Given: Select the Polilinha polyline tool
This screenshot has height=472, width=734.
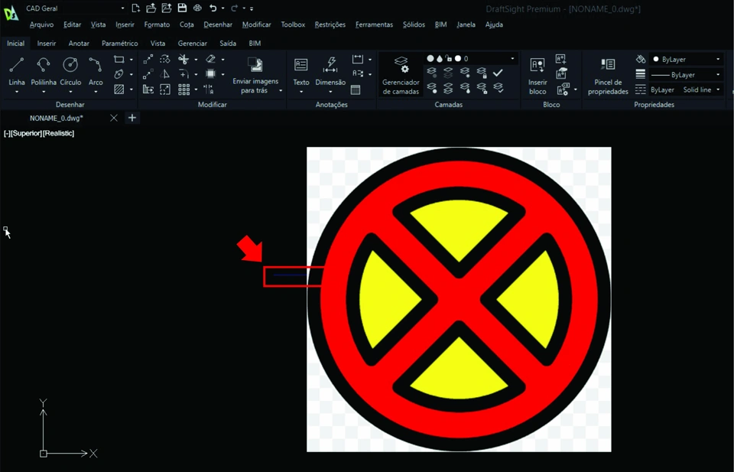Looking at the screenshot, I should pos(44,70).
